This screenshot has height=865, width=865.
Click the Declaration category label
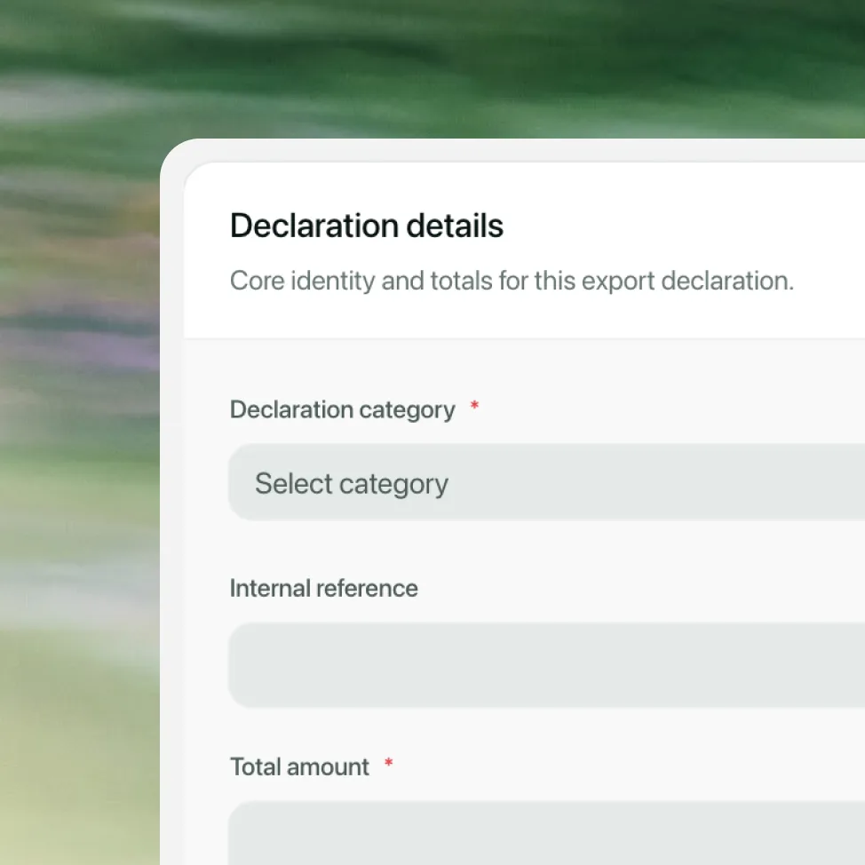[x=342, y=410]
